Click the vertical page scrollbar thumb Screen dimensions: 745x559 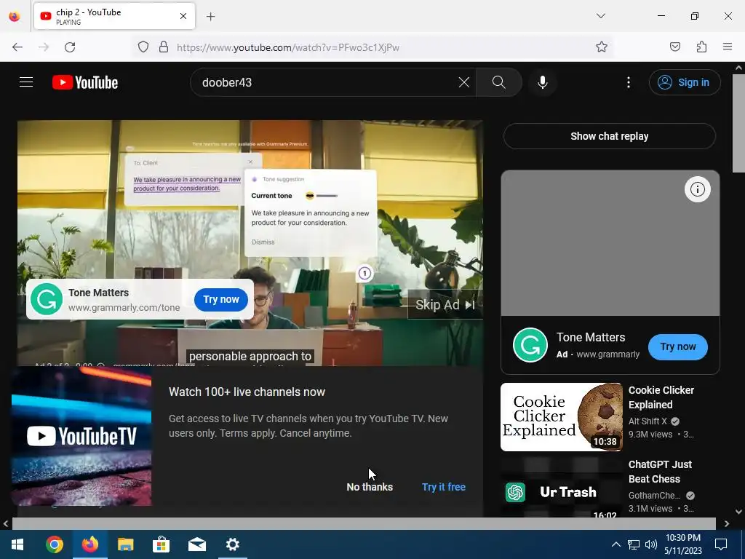[738, 123]
